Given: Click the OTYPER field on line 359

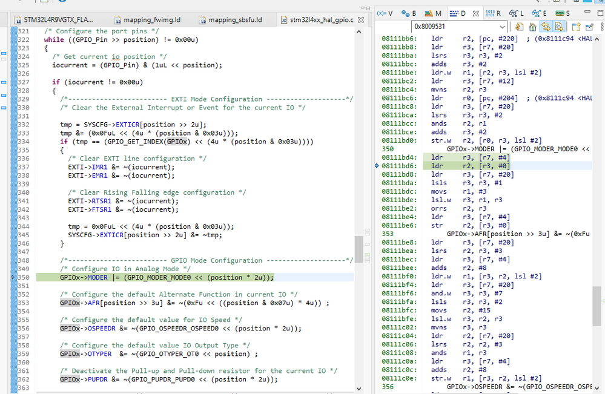Looking at the screenshot, I should pos(99,353).
